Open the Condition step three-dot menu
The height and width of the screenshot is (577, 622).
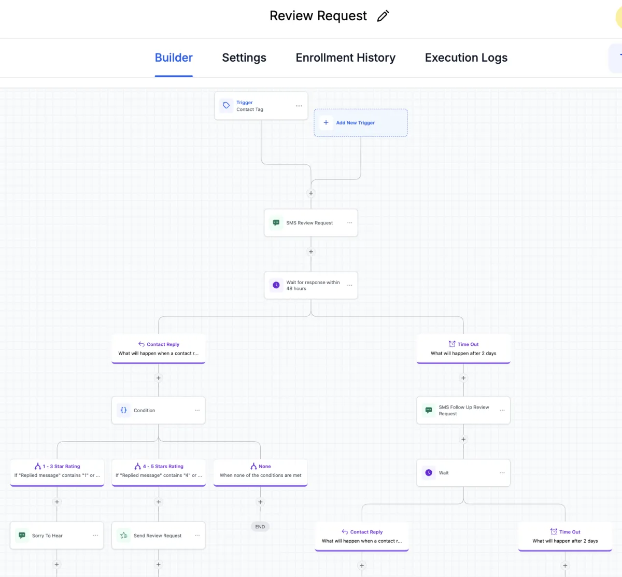197,410
